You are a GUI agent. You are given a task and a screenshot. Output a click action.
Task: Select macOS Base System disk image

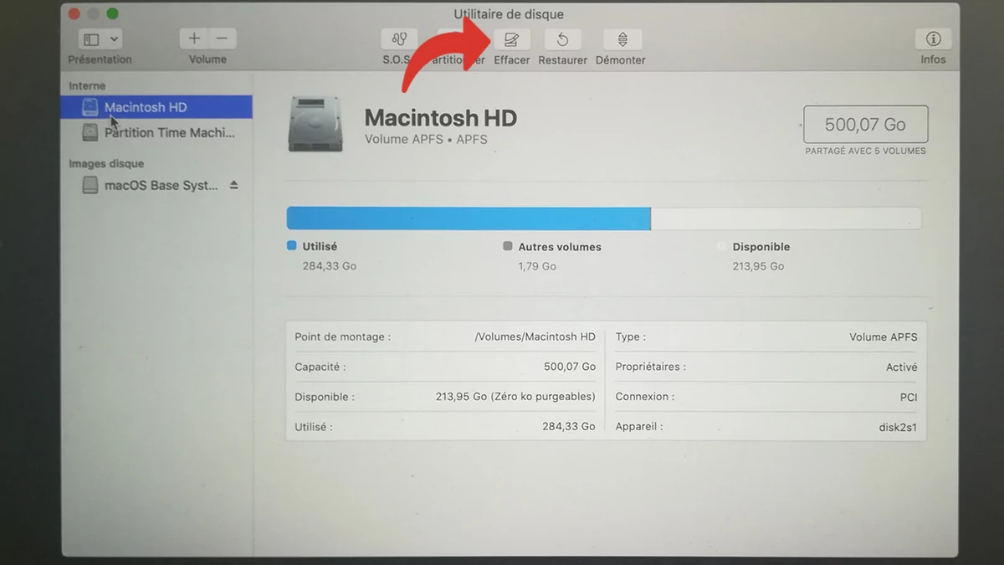point(156,185)
